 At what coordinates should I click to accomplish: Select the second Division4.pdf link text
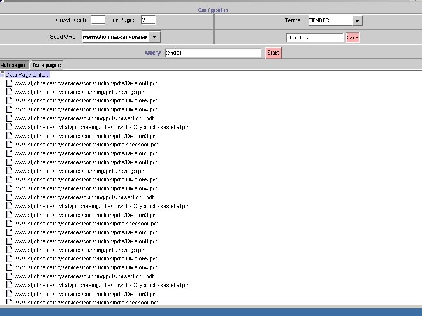click(86, 188)
